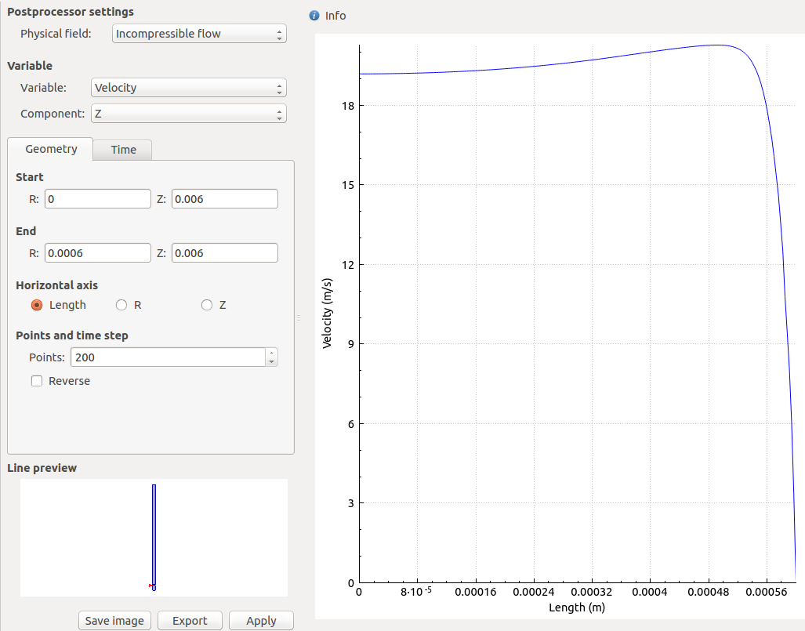Click the blue Info icon
This screenshot has height=631, width=805.
point(314,16)
